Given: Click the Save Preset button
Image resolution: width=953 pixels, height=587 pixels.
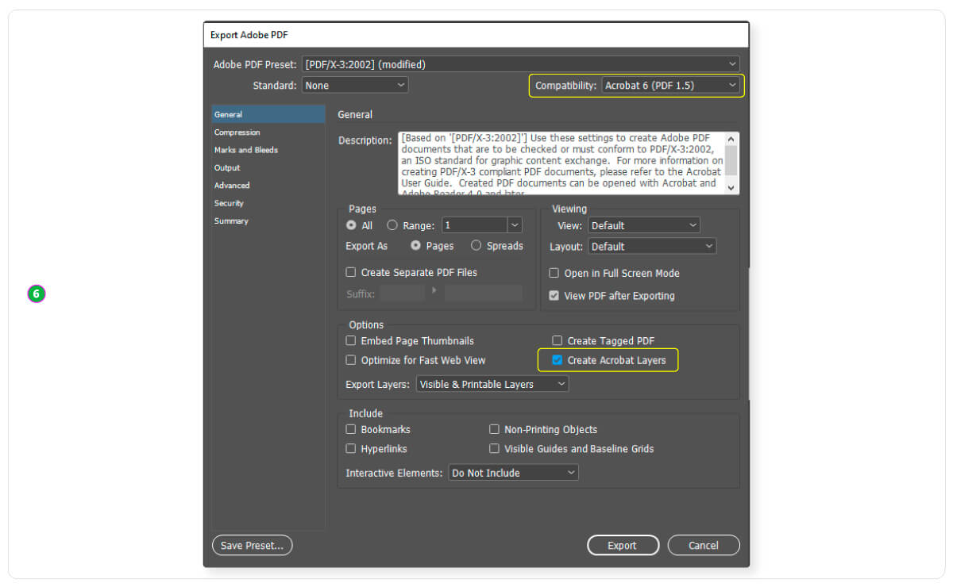Looking at the screenshot, I should [x=252, y=546].
